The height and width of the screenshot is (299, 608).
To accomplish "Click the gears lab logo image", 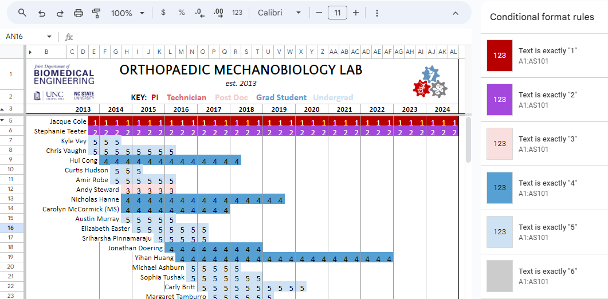I will tap(430, 81).
